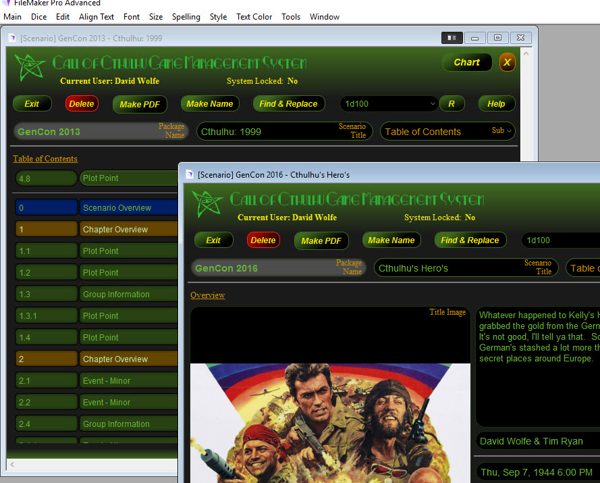Click the Thu, Sep 7, 1944 6:00 PM date field
The image size is (600, 483).
pyautogui.click(x=538, y=472)
